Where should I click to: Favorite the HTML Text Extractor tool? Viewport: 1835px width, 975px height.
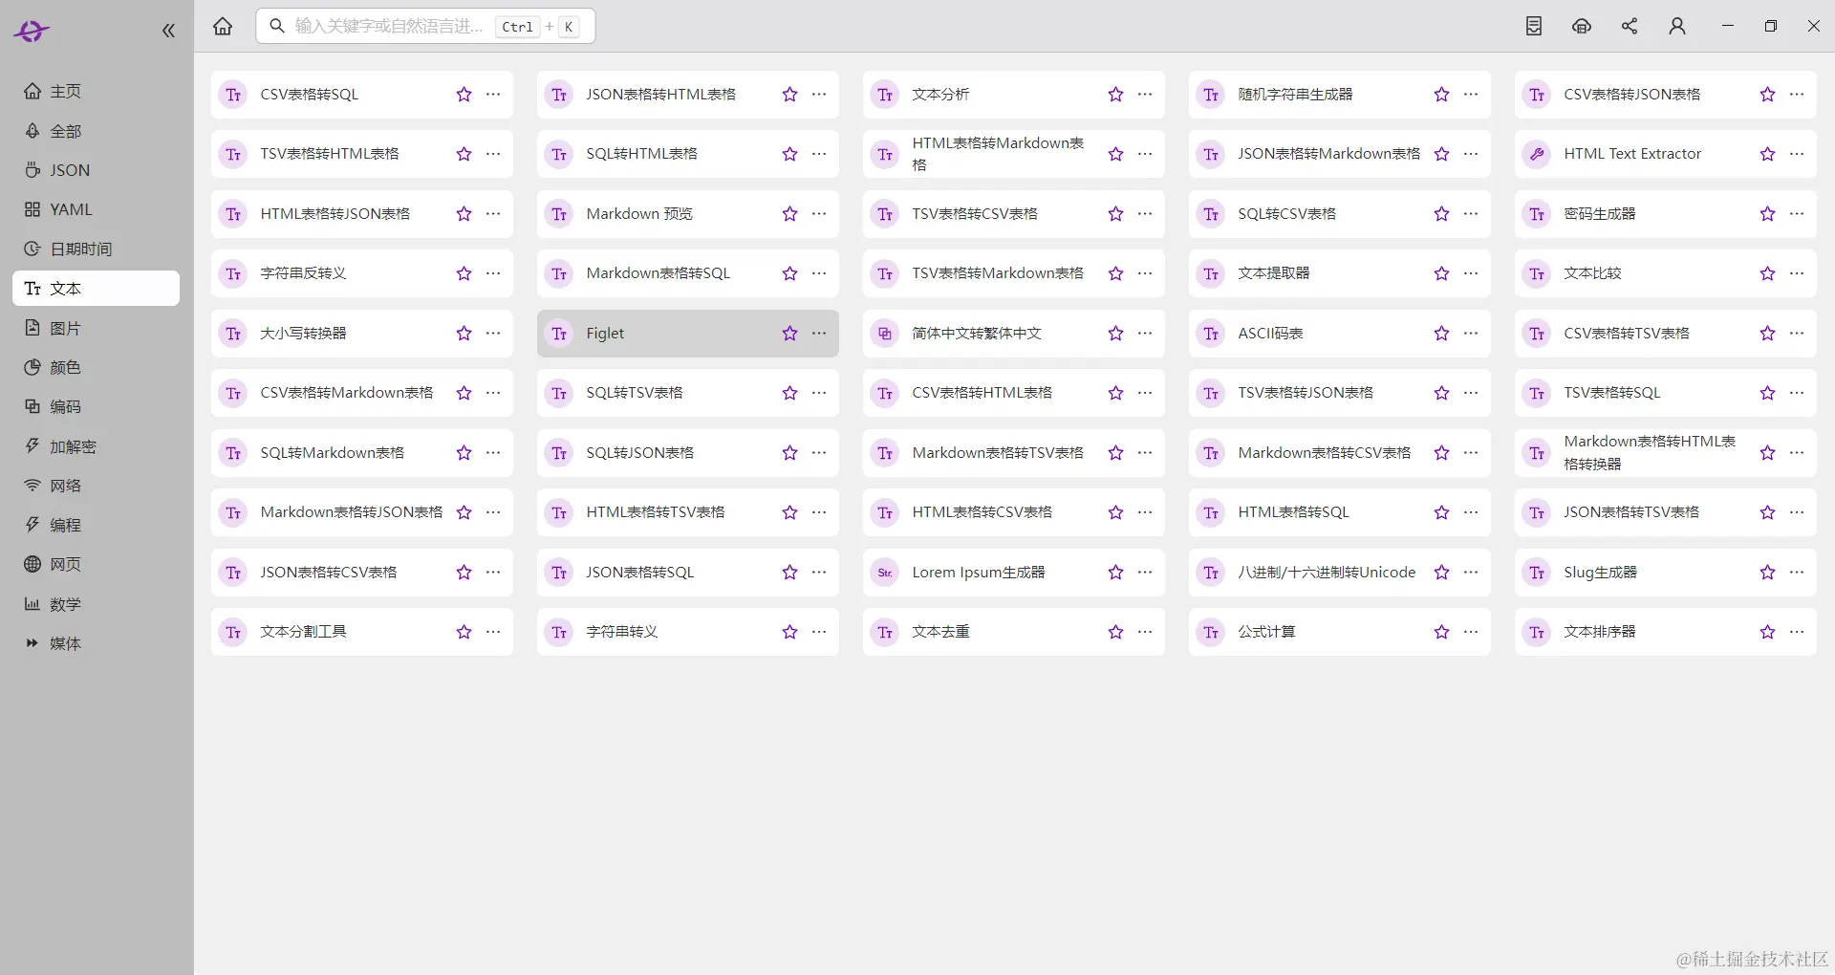coord(1765,154)
